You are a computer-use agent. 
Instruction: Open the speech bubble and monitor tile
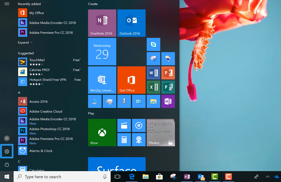pos(168,59)
